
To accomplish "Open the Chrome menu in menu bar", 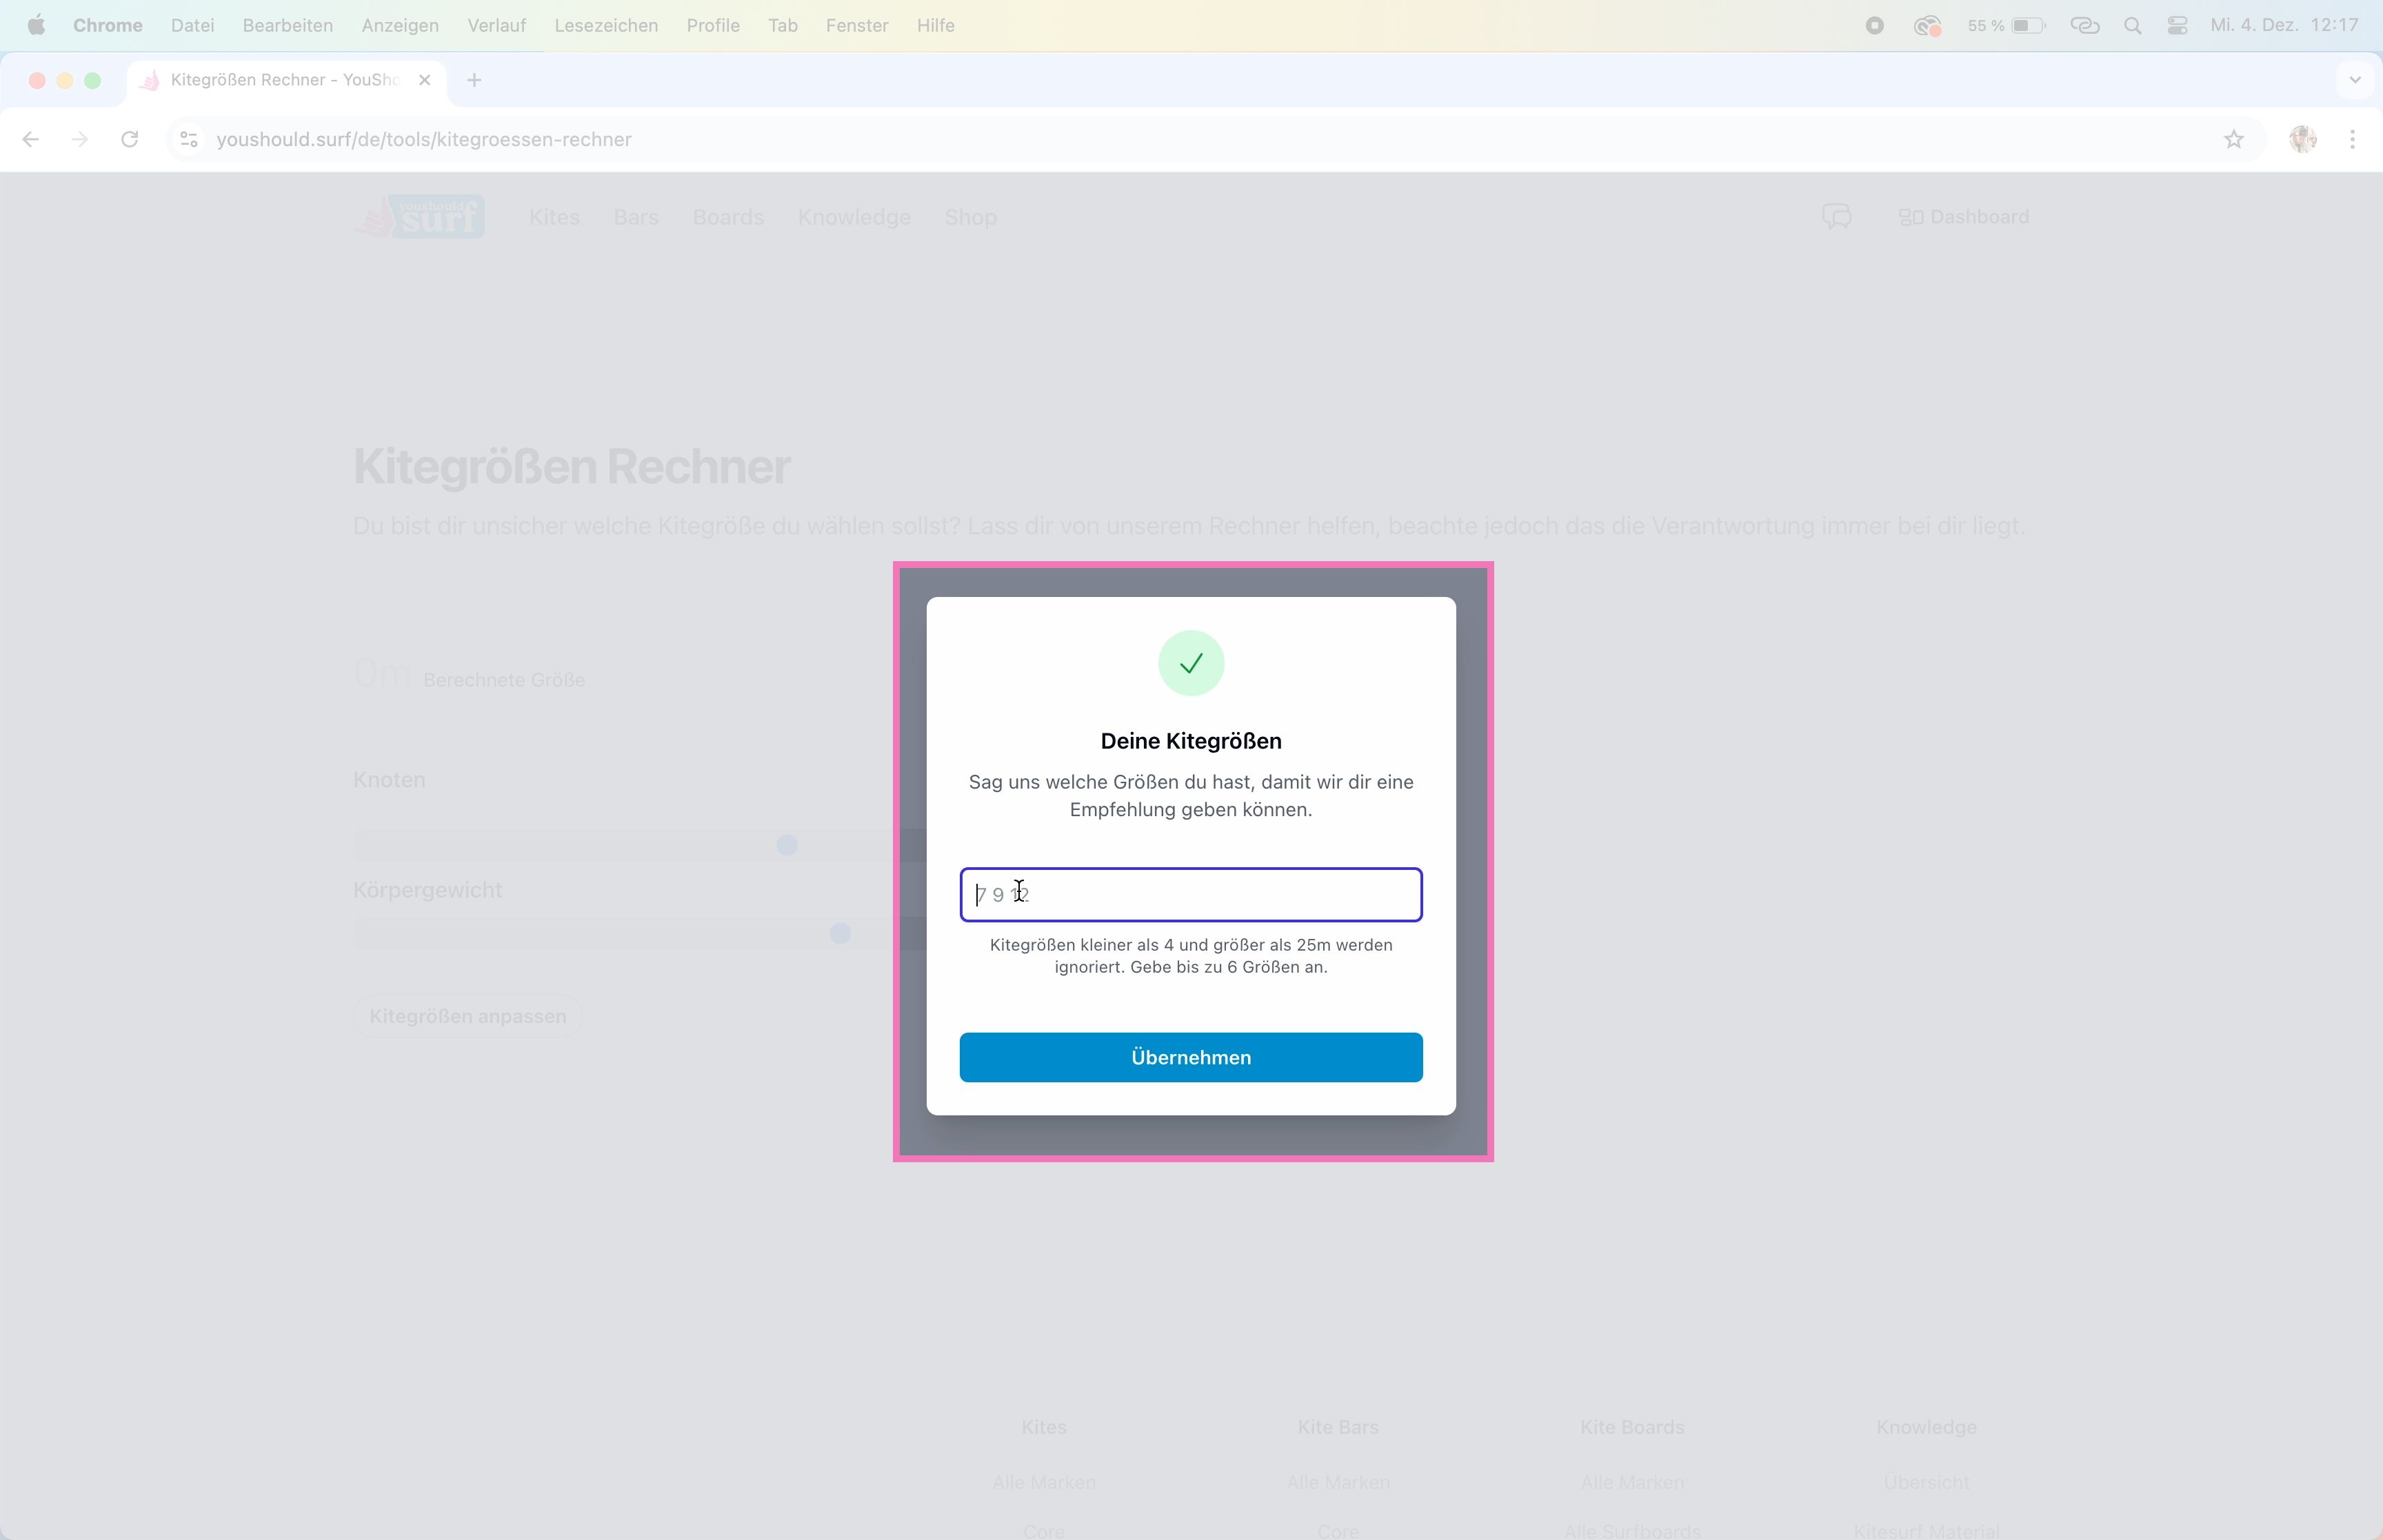I will (x=108, y=25).
